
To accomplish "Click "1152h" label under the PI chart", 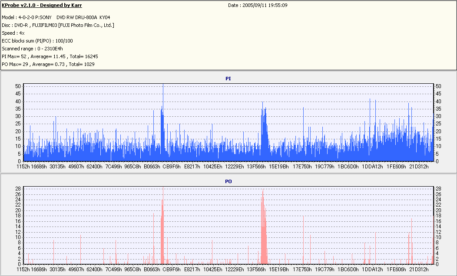I will click(23, 167).
